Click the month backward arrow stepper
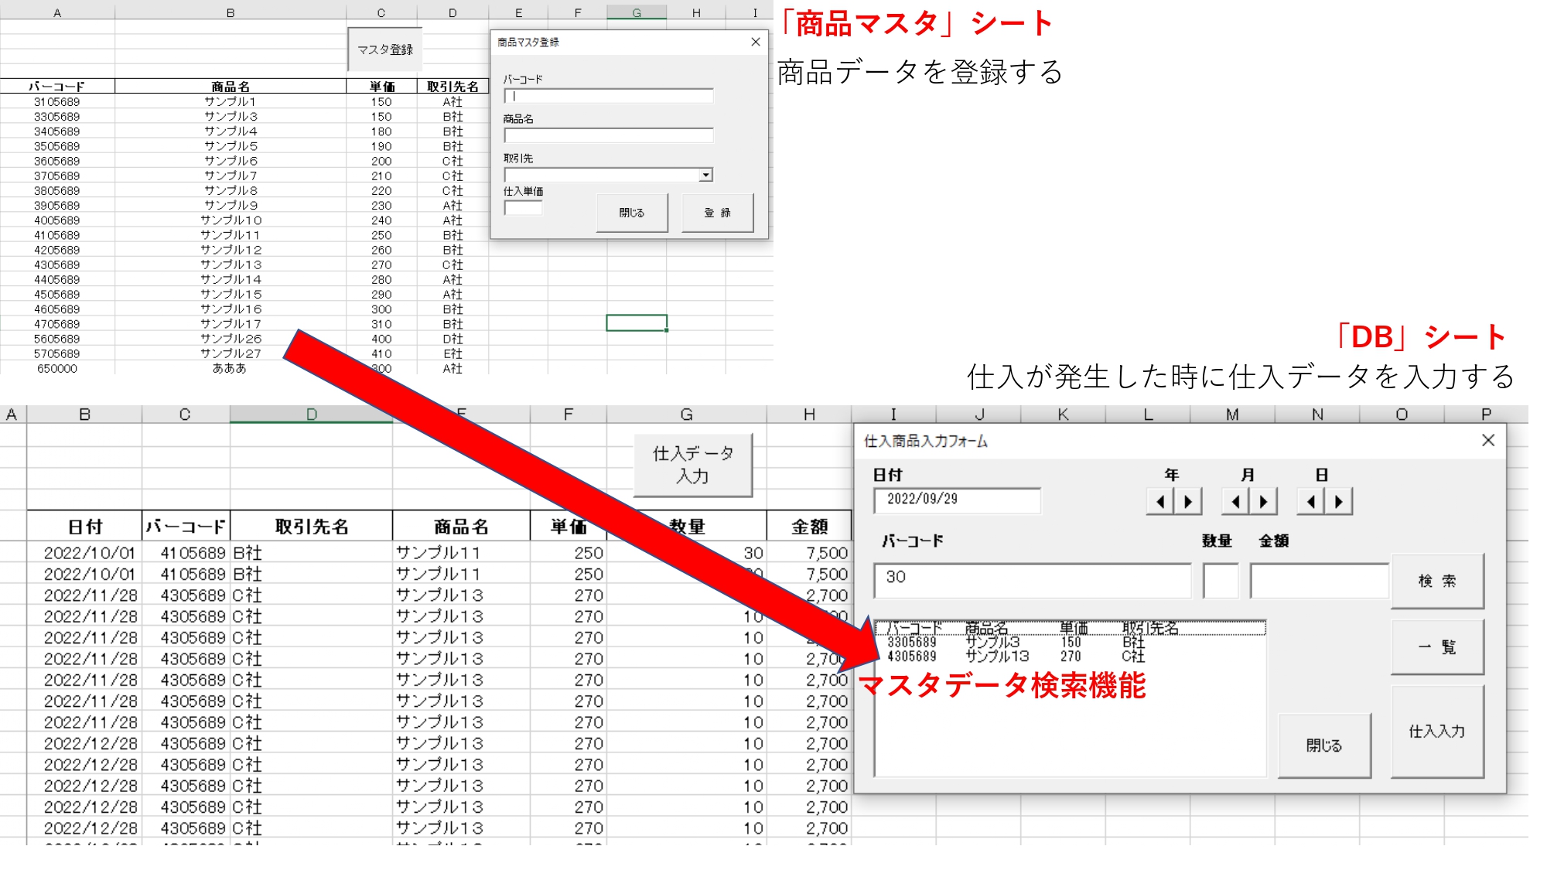1547x870 pixels. tap(1235, 501)
